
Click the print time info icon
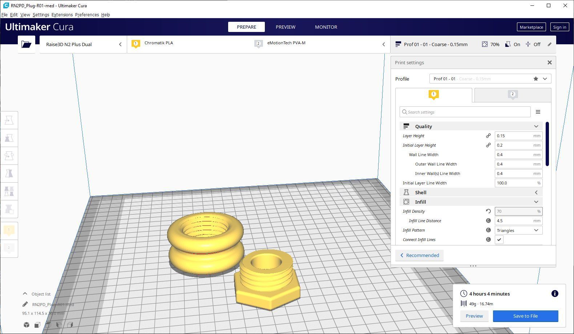[x=554, y=294]
